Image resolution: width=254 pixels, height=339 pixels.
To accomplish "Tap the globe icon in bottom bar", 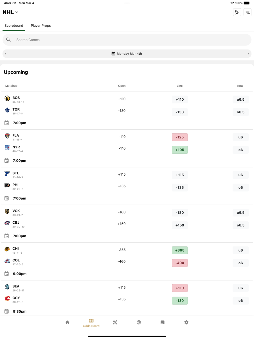I will [139, 322].
